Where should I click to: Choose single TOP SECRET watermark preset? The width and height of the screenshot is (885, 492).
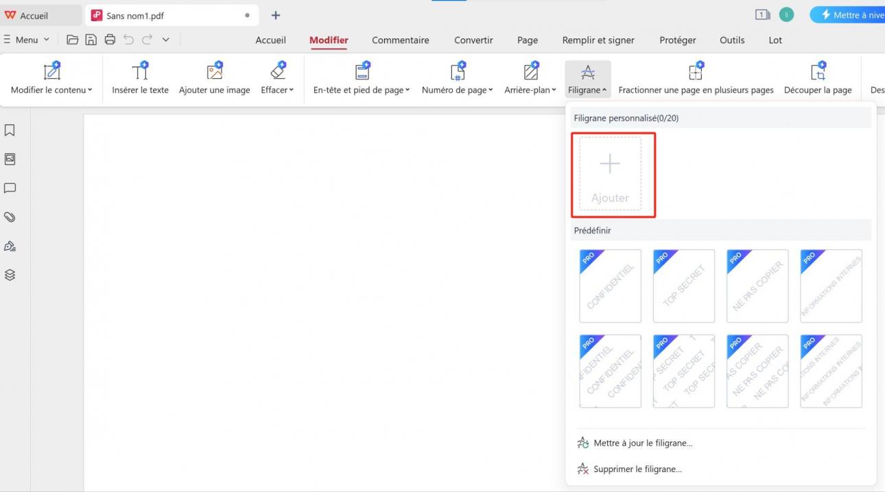(683, 285)
